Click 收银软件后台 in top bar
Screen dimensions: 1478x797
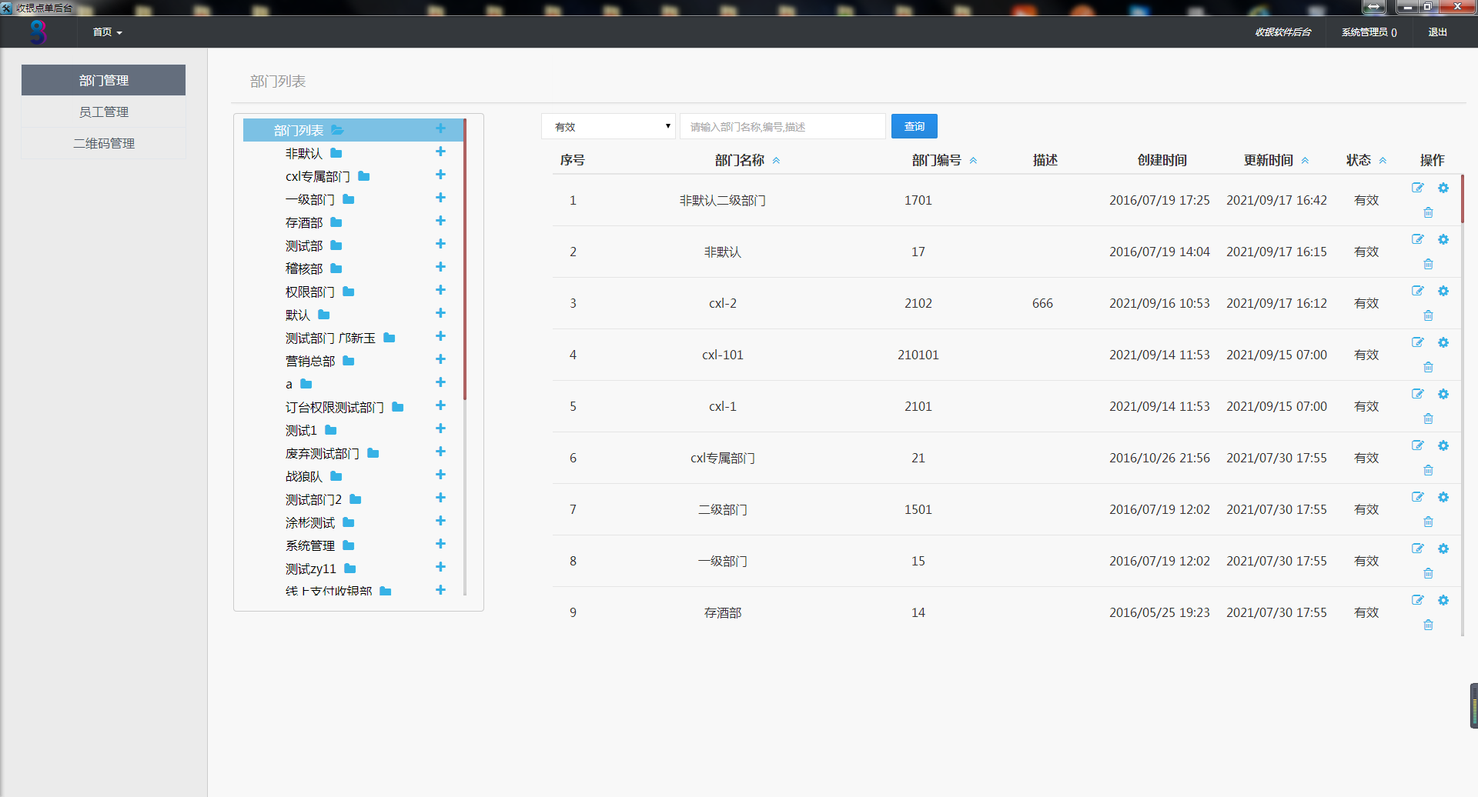[x=1283, y=32]
